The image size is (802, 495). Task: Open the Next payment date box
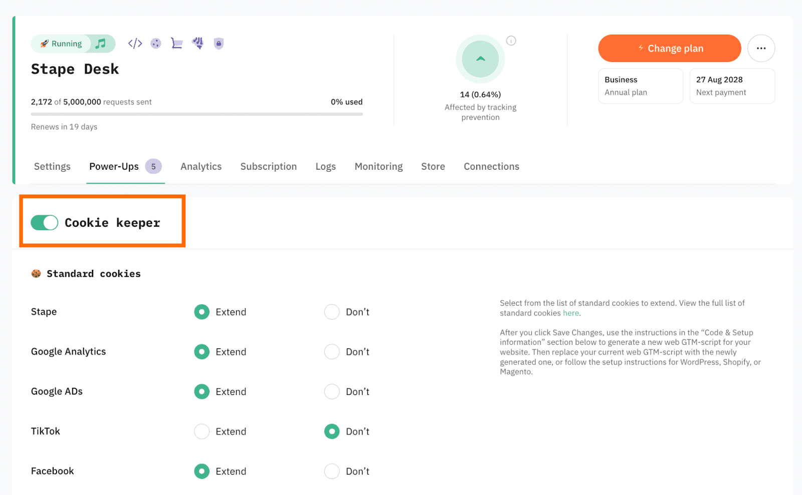pyautogui.click(x=732, y=86)
